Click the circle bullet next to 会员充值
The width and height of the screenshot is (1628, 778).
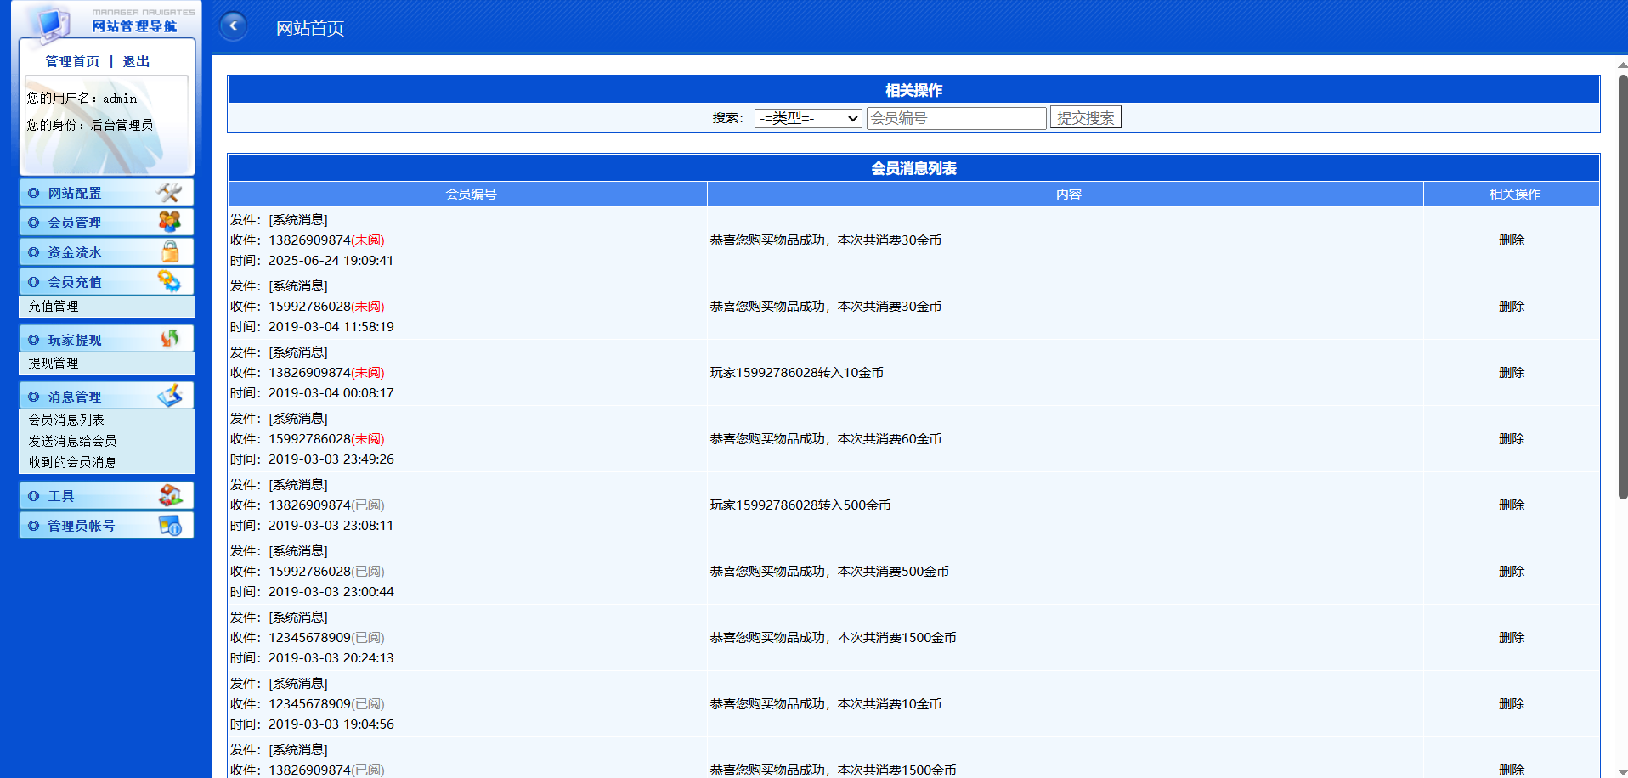pyautogui.click(x=33, y=282)
